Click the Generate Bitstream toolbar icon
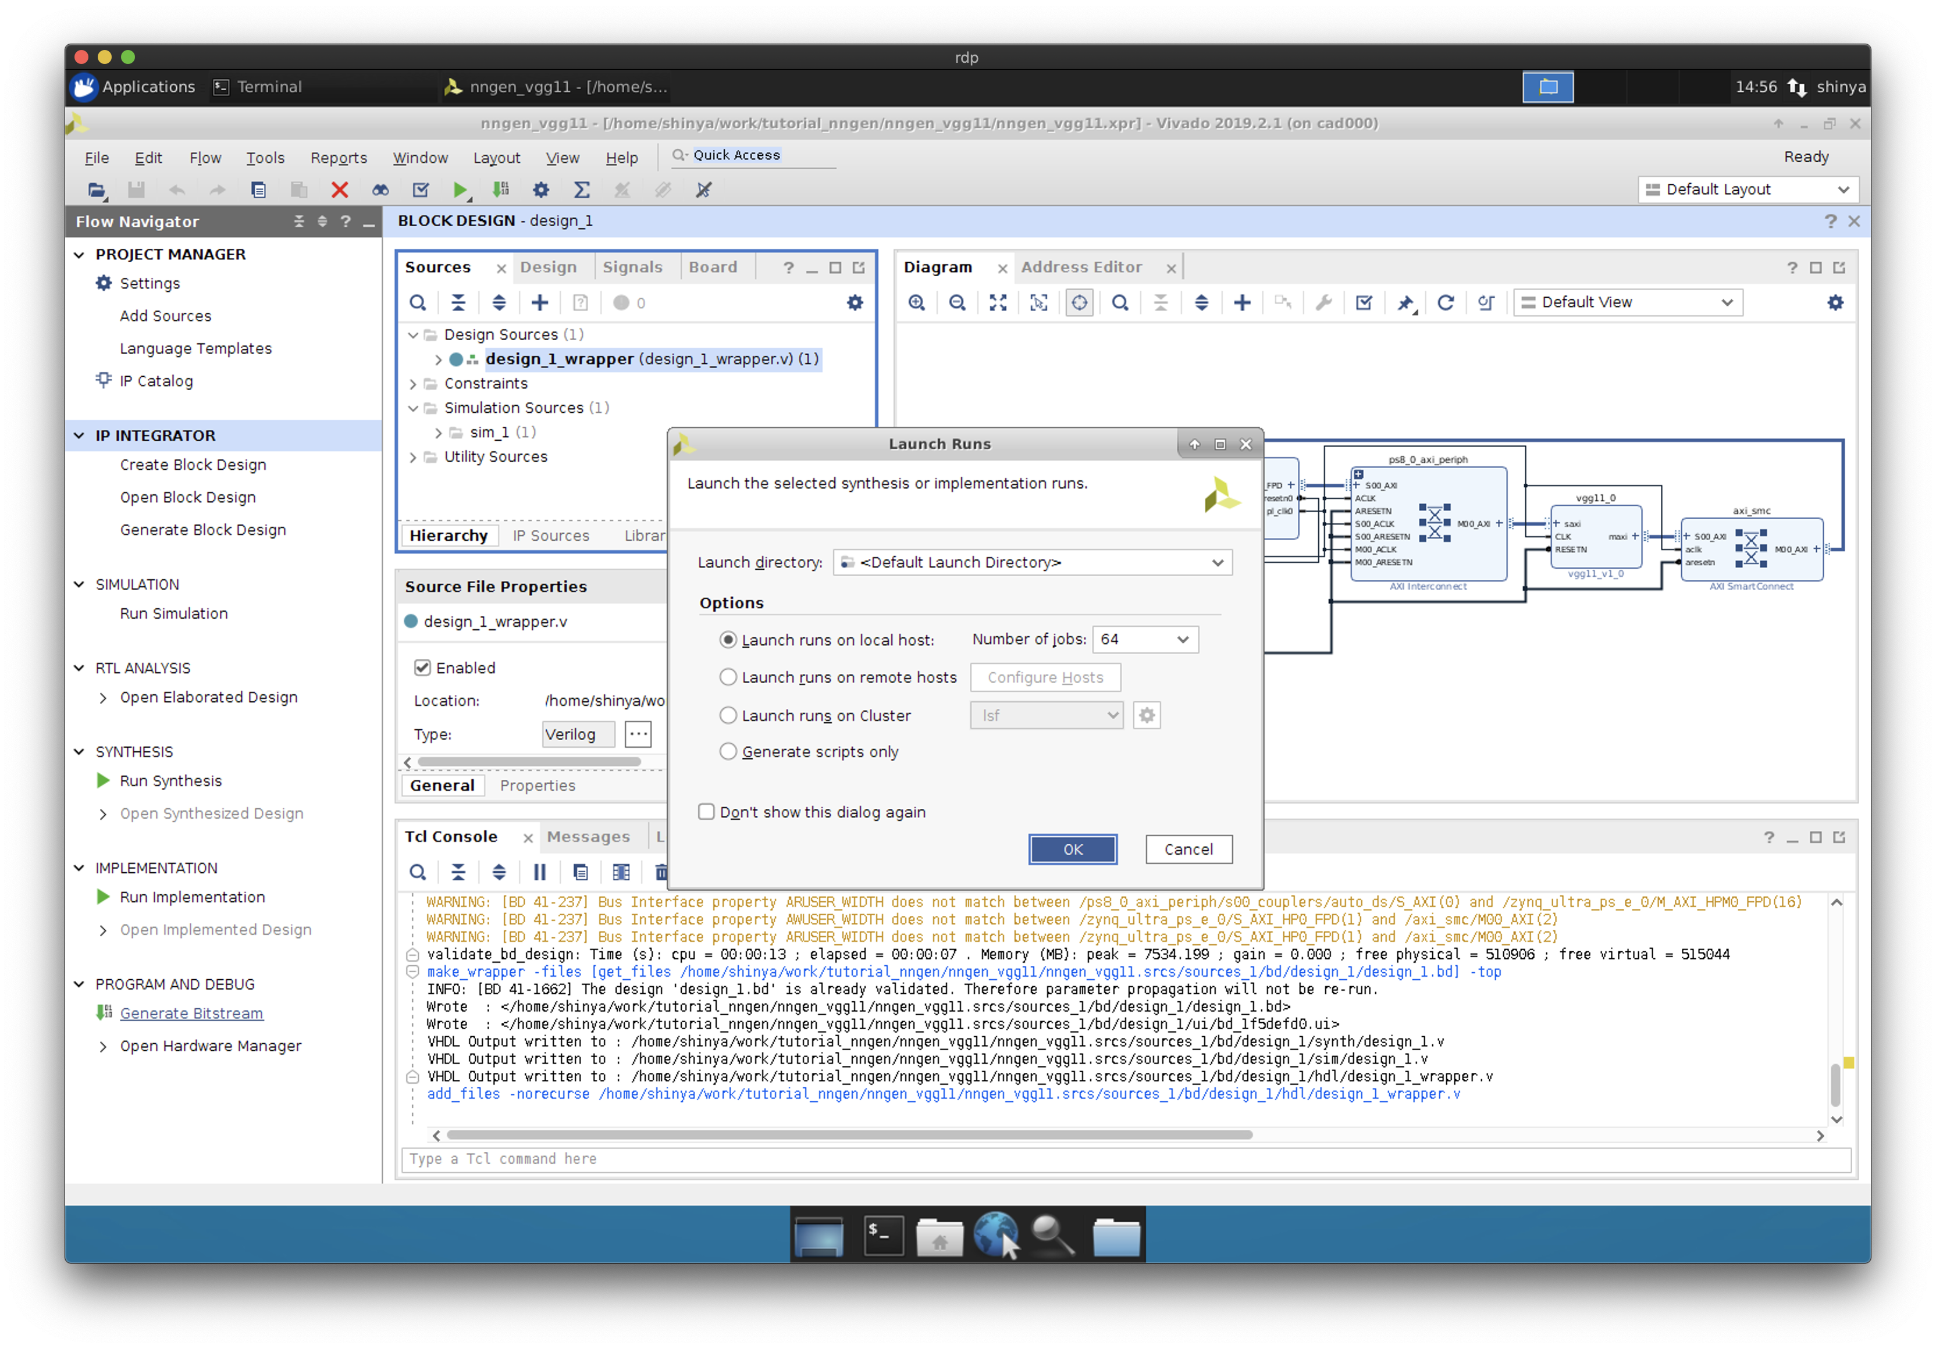 click(501, 190)
